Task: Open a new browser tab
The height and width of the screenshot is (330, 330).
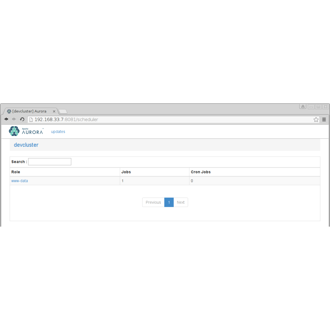Action: pyautogui.click(x=63, y=111)
